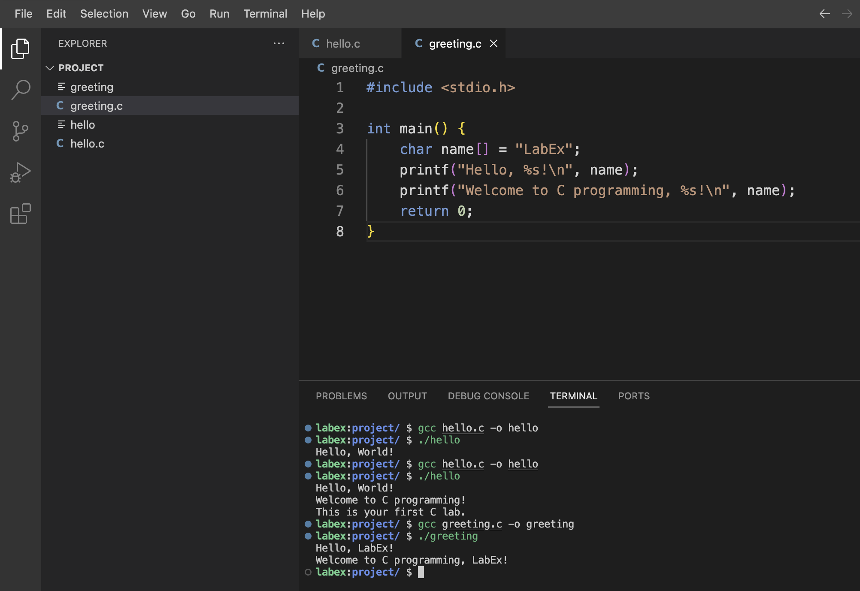Open the Extensions view icon
The width and height of the screenshot is (860, 591).
pyautogui.click(x=20, y=214)
